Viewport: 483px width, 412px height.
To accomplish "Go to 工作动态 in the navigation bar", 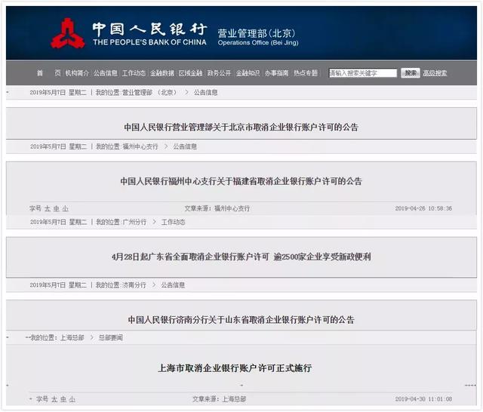I will [134, 73].
